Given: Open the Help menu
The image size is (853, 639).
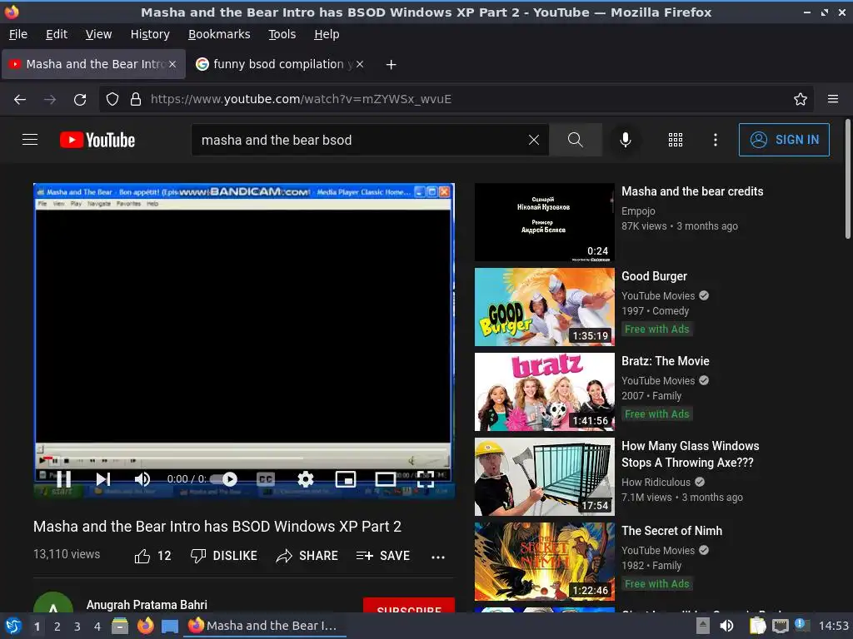Looking at the screenshot, I should coord(327,34).
